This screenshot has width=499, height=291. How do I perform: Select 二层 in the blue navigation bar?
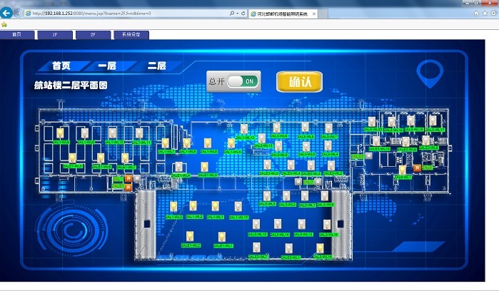point(156,66)
